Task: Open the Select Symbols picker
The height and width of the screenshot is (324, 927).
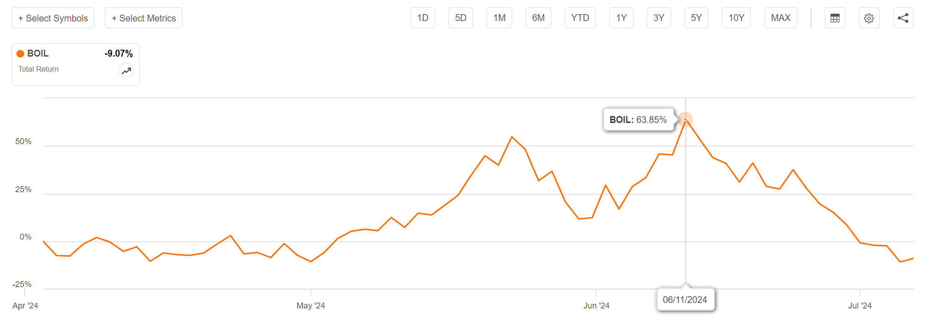Action: pos(53,18)
